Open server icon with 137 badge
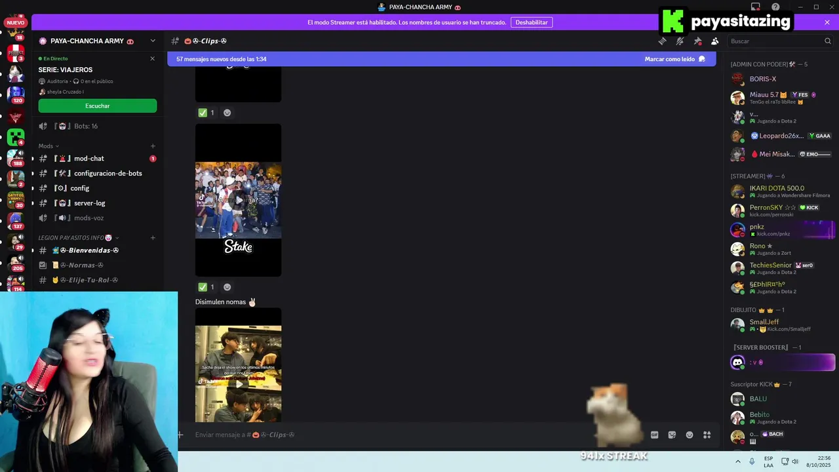 16,221
